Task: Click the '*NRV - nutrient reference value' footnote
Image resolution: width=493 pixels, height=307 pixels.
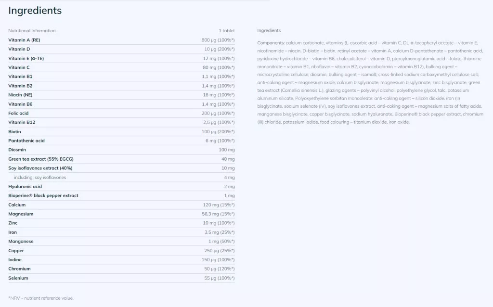Action: pyautogui.click(x=41, y=298)
